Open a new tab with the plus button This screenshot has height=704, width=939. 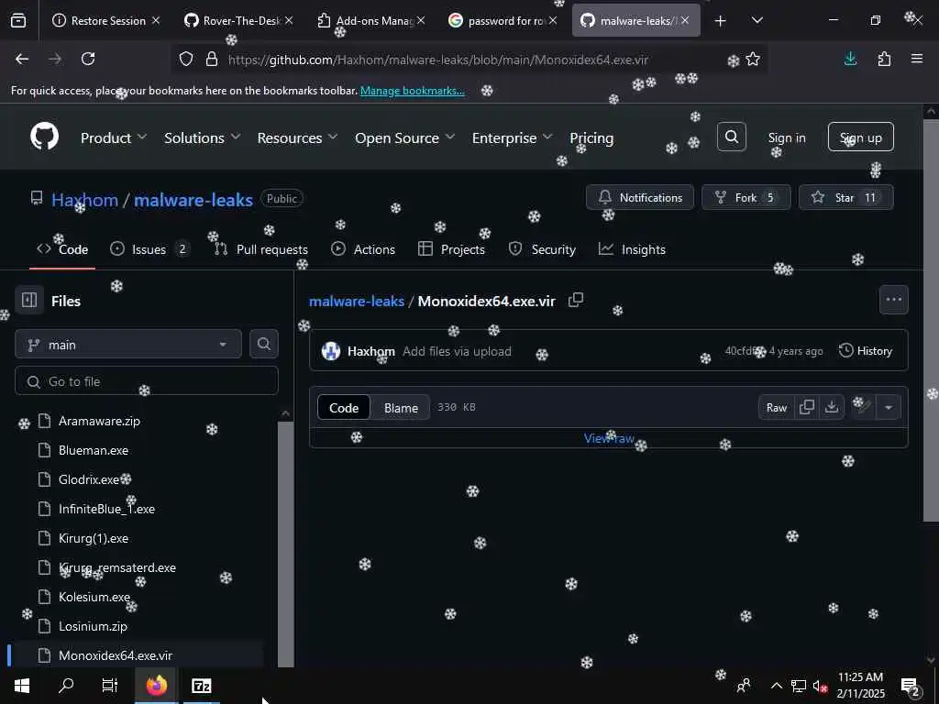point(721,21)
